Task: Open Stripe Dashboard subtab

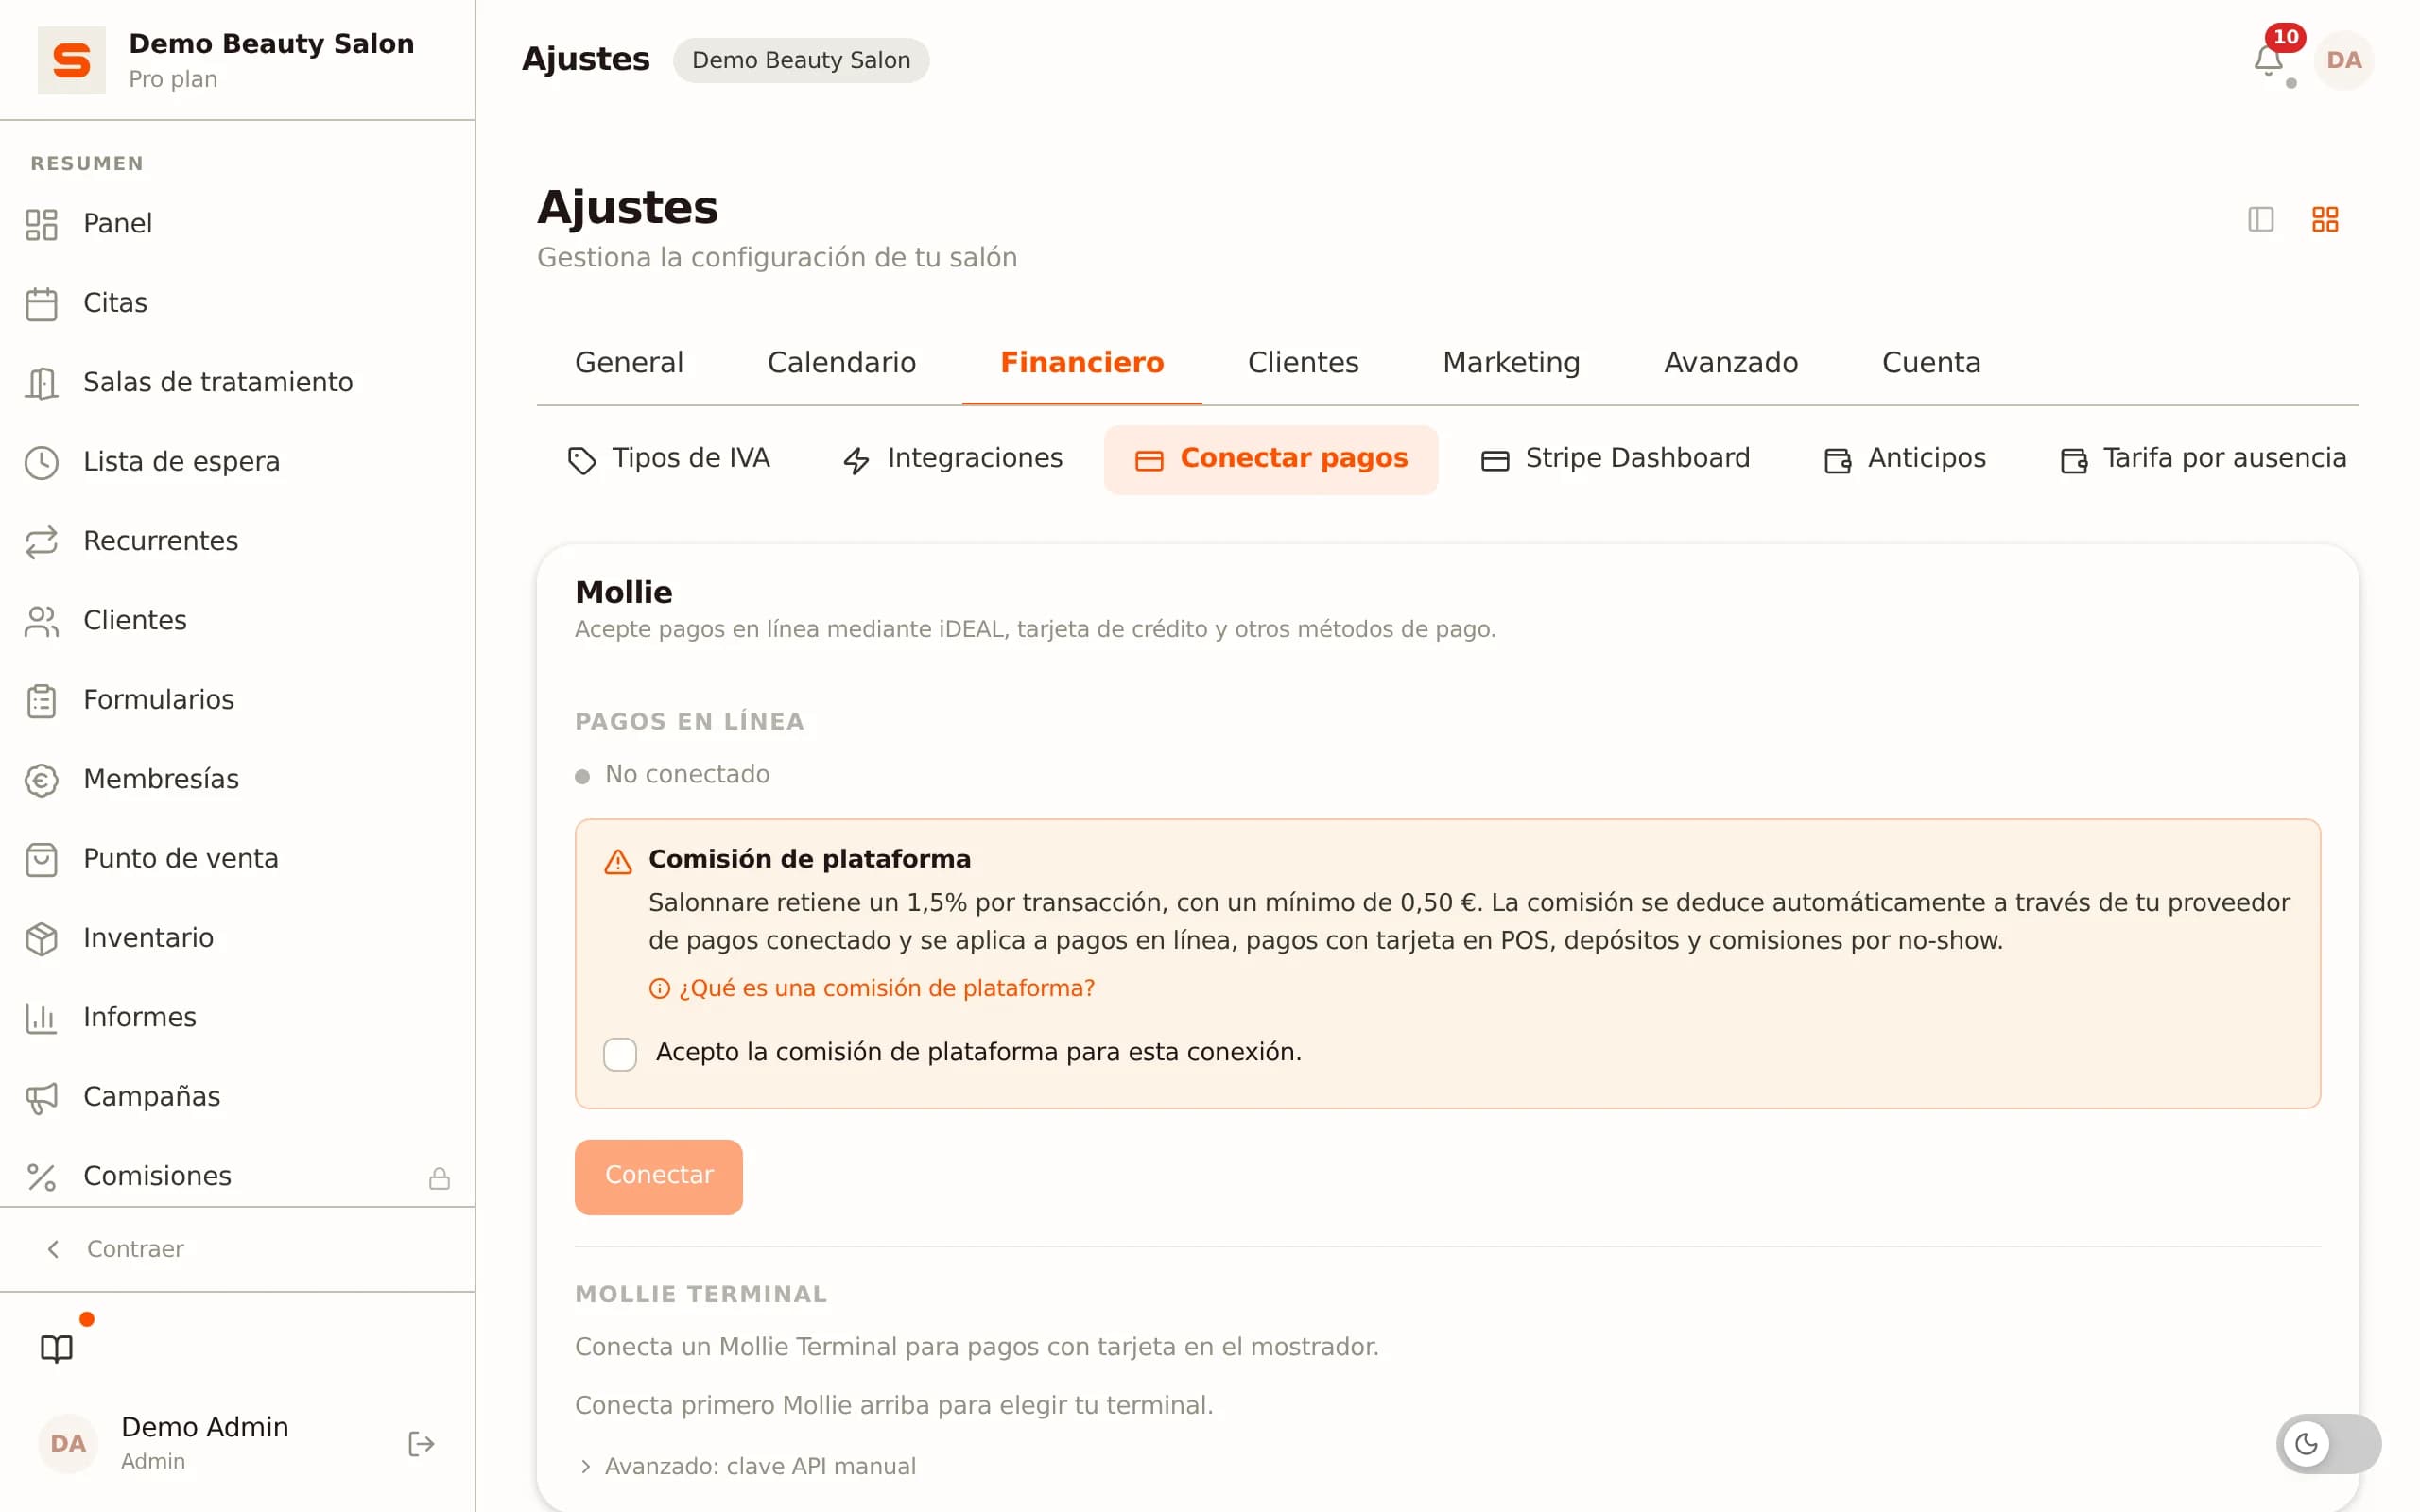Action: point(1615,459)
